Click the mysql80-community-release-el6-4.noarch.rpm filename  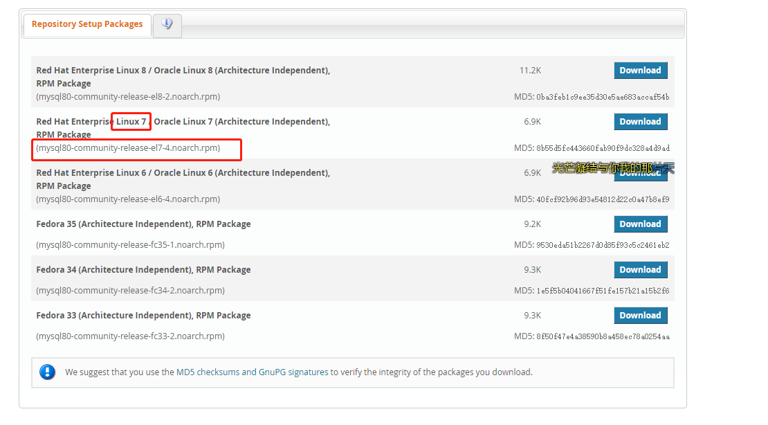click(x=128, y=199)
